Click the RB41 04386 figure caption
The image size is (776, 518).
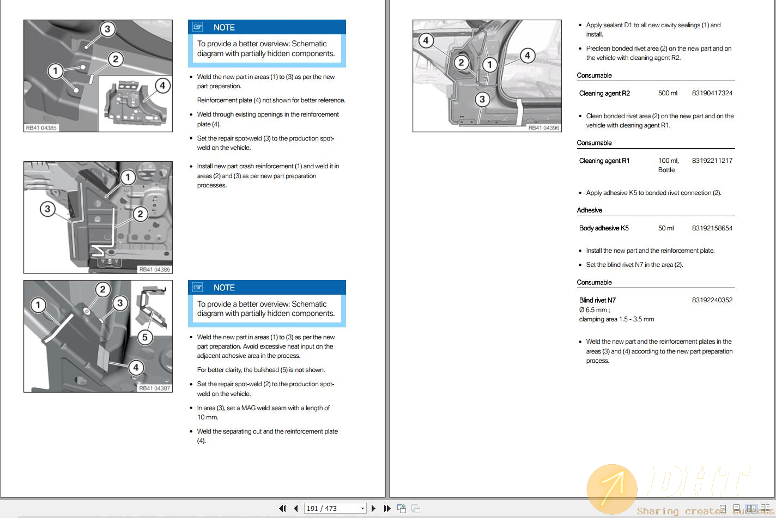[x=154, y=270]
